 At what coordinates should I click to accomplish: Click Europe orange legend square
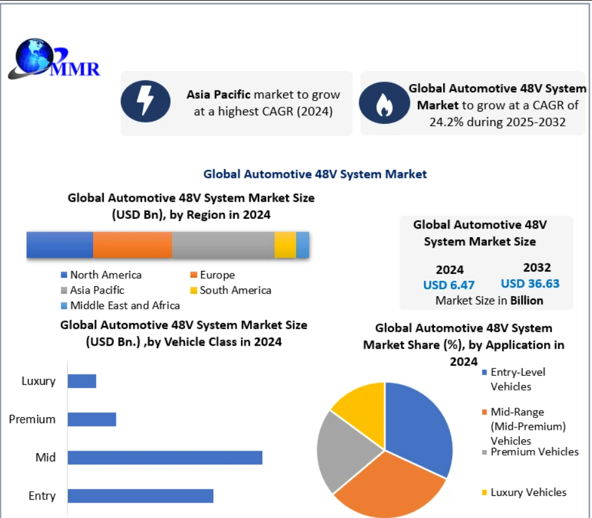point(193,275)
